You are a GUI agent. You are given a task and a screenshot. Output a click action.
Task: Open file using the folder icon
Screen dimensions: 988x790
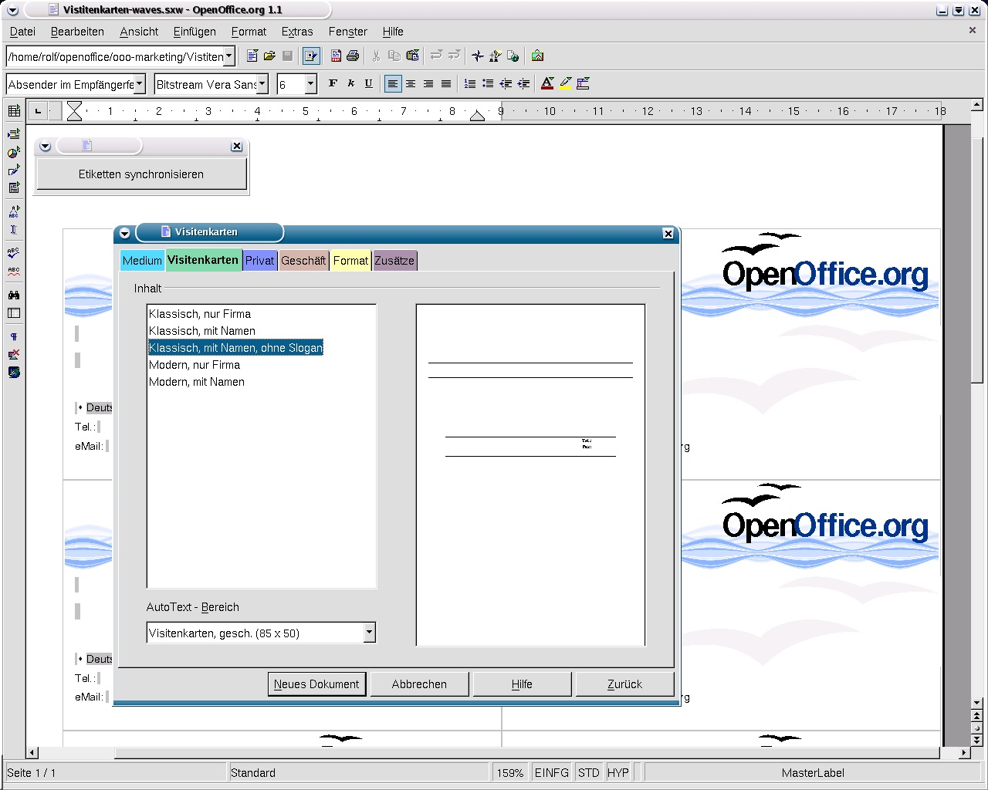coord(269,56)
